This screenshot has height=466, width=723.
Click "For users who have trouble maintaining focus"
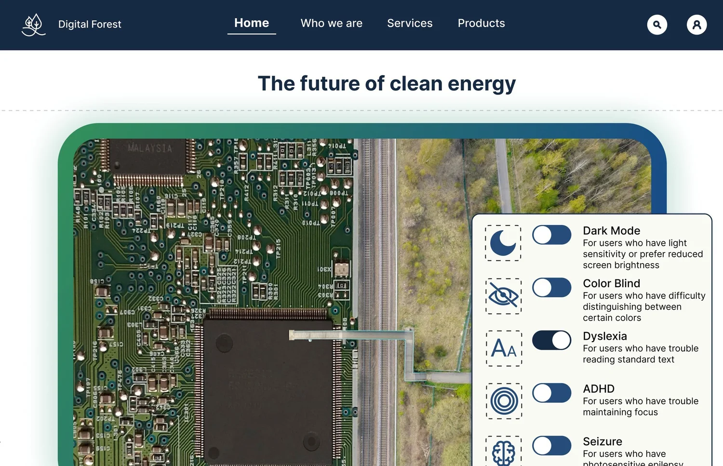tap(641, 407)
